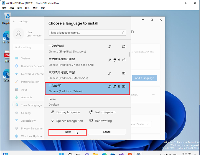Open the three-dots more options menu
Viewport: 201px width, 155px height.
[153, 95]
